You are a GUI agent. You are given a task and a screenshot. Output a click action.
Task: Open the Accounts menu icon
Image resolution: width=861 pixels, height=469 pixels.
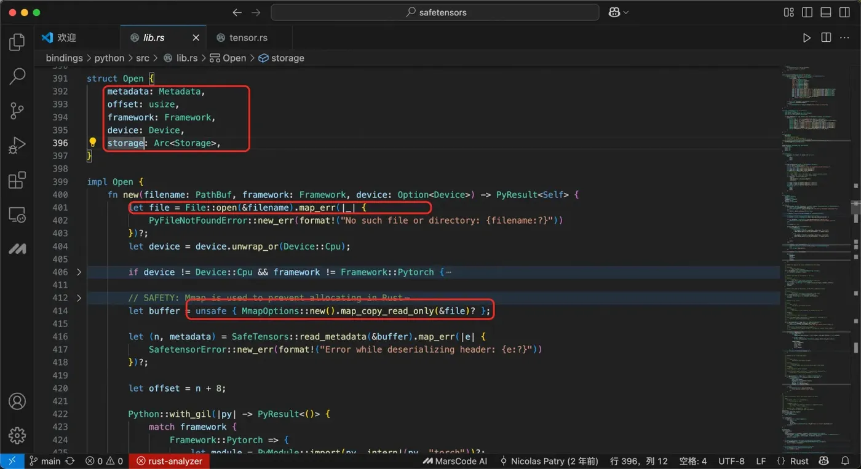click(17, 401)
